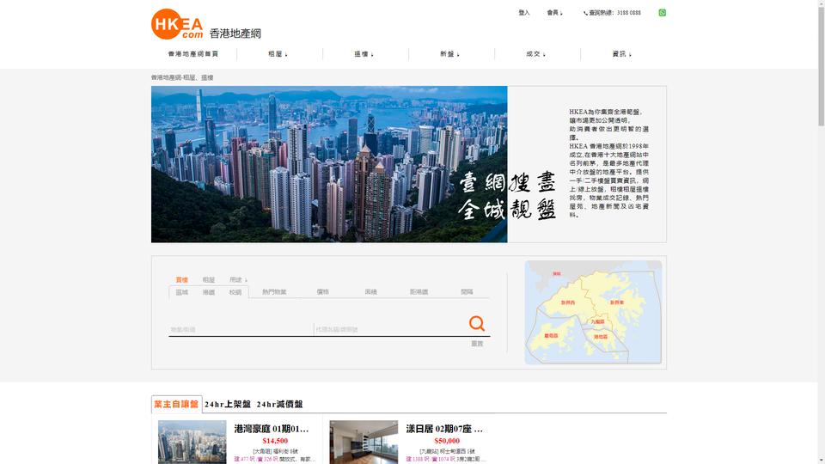Open the 價格 price filter
The image size is (825, 464).
click(x=322, y=292)
